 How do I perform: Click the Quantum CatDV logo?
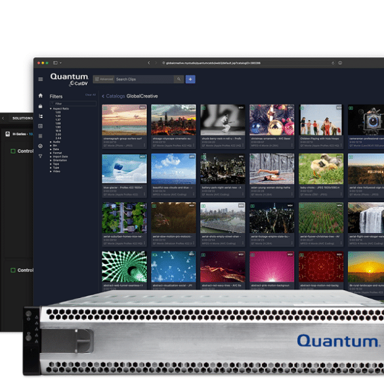[70, 79]
